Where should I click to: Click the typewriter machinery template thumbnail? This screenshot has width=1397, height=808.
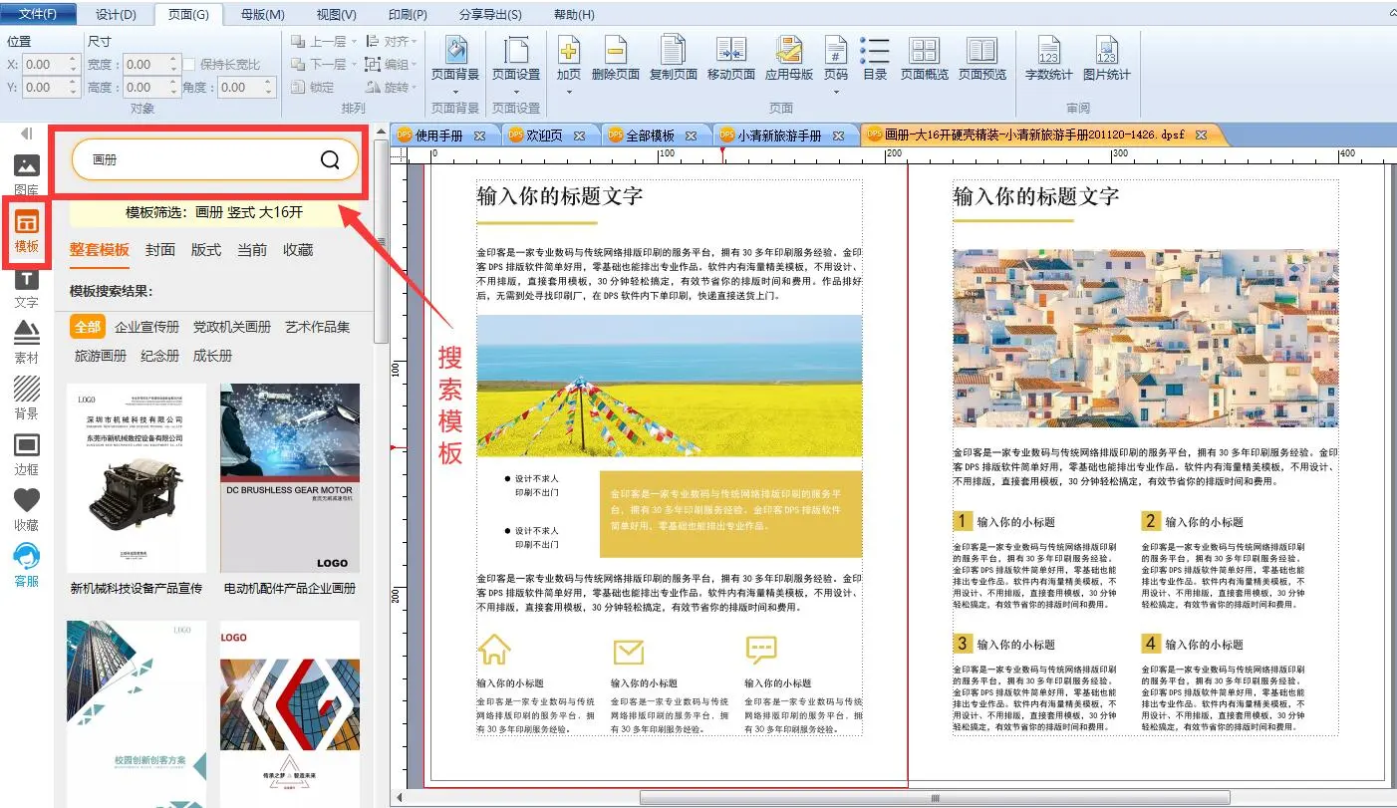pos(137,478)
